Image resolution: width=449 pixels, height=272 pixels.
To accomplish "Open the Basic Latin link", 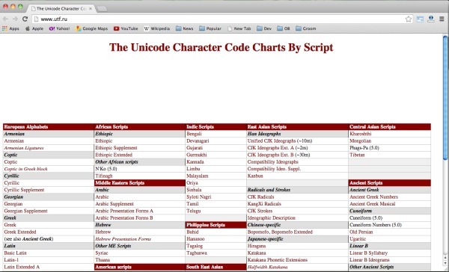I will (x=15, y=253).
